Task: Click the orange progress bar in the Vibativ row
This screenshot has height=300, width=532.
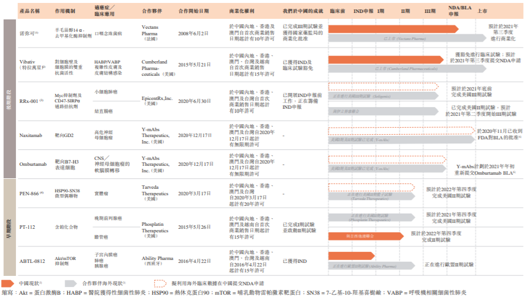Action: coord(386,59)
